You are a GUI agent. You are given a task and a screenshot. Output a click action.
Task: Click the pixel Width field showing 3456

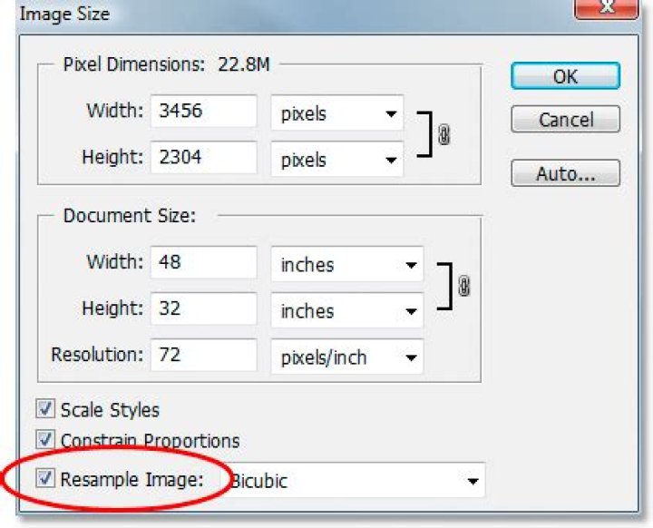(204, 112)
